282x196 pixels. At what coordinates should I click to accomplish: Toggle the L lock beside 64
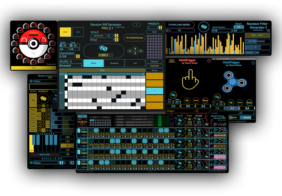pos(111,55)
